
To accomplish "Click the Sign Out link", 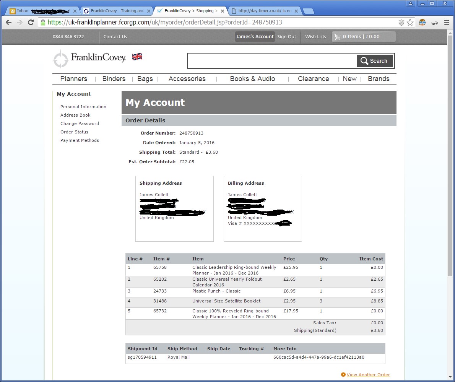I will (287, 37).
